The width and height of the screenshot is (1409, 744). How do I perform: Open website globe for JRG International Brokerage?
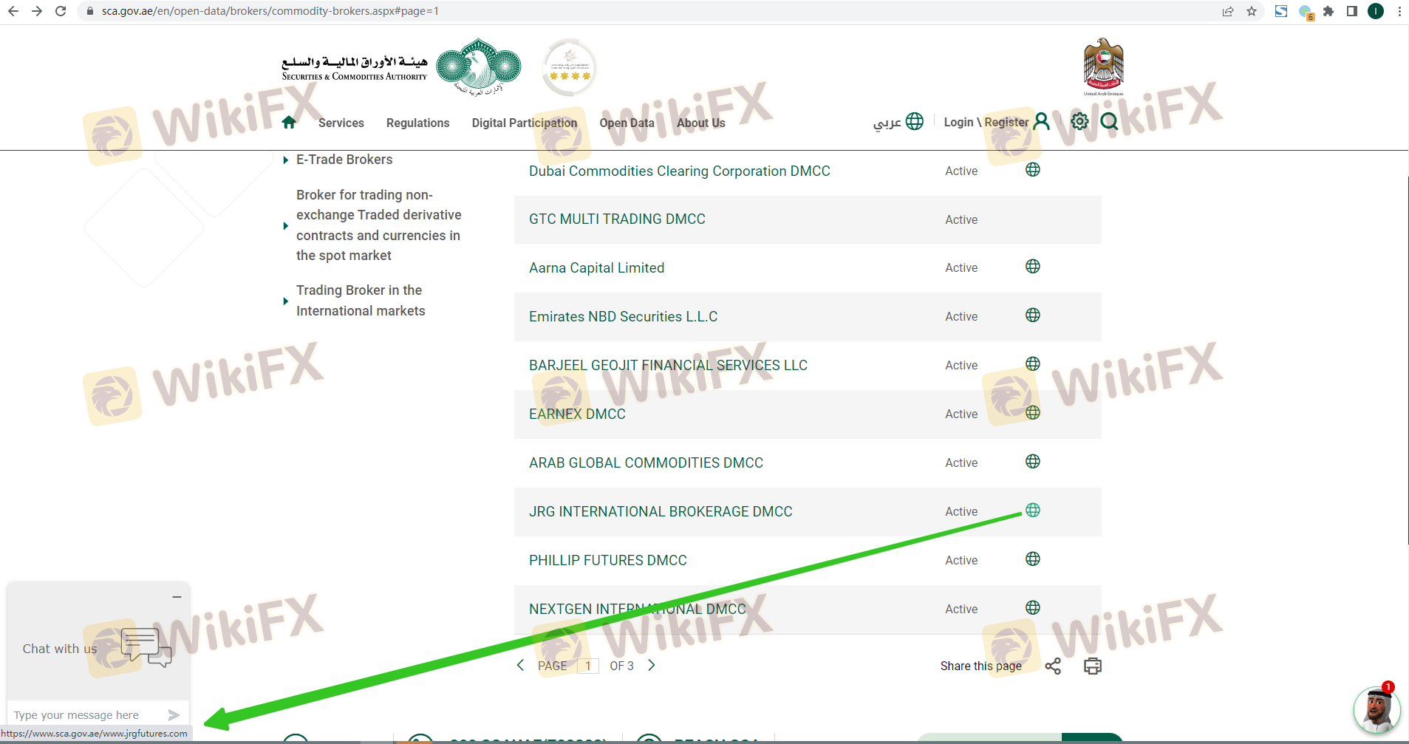tap(1032, 511)
